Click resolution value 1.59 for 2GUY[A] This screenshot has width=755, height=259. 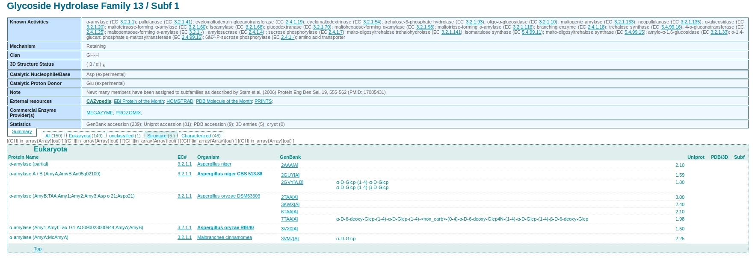(680, 175)
